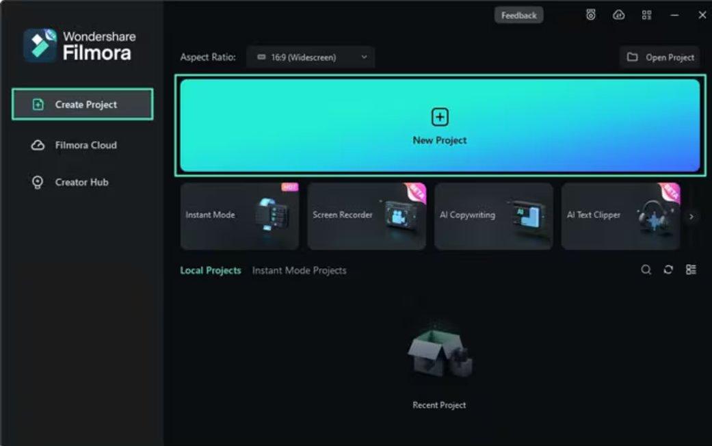Launch Instant Mode card
Screen dimensions: 712x446
point(240,216)
